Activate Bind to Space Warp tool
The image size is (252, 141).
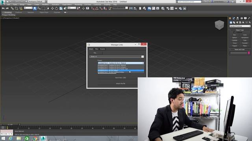pos(21,8)
